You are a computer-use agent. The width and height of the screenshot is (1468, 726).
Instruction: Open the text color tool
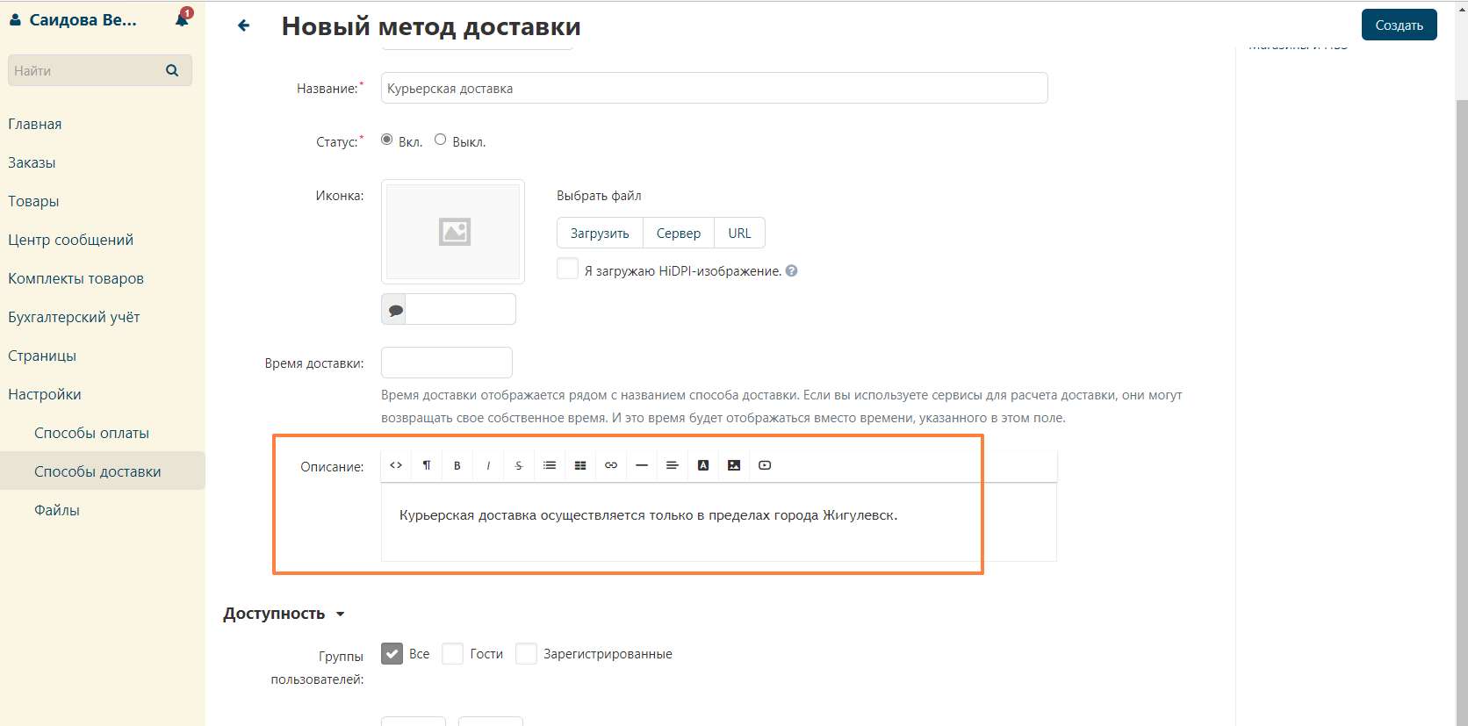[x=703, y=465]
